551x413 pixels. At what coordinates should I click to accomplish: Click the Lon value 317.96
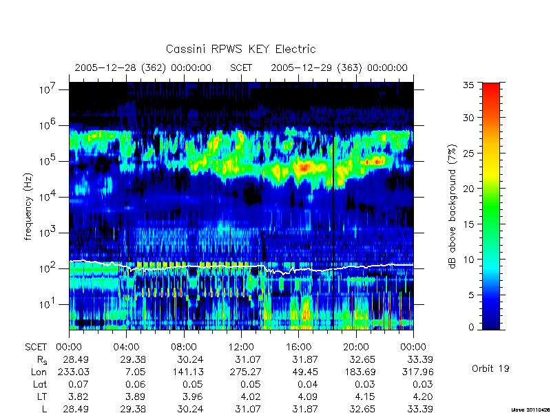pyautogui.click(x=417, y=372)
